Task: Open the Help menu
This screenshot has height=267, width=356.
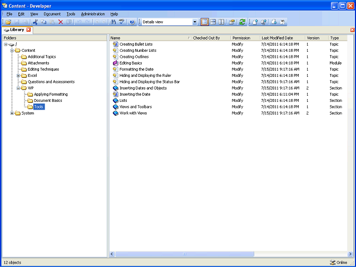Action: [x=114, y=14]
